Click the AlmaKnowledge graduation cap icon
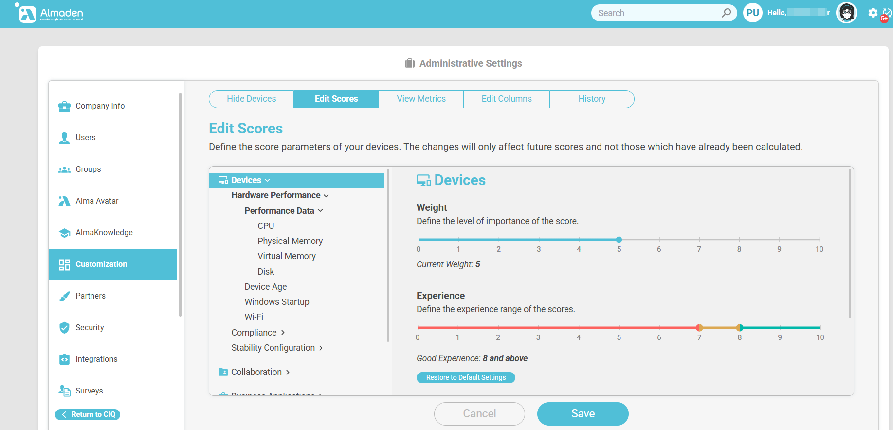 point(64,233)
